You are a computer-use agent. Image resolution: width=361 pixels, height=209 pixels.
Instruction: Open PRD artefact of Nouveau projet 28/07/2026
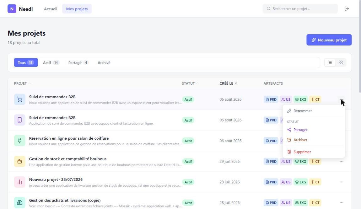[271, 182]
